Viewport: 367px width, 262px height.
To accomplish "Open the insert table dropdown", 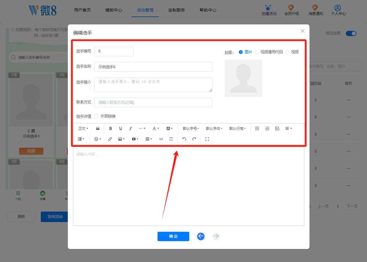I will 149,139.
